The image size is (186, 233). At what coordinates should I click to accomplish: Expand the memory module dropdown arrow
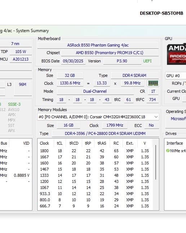tap(156, 117)
